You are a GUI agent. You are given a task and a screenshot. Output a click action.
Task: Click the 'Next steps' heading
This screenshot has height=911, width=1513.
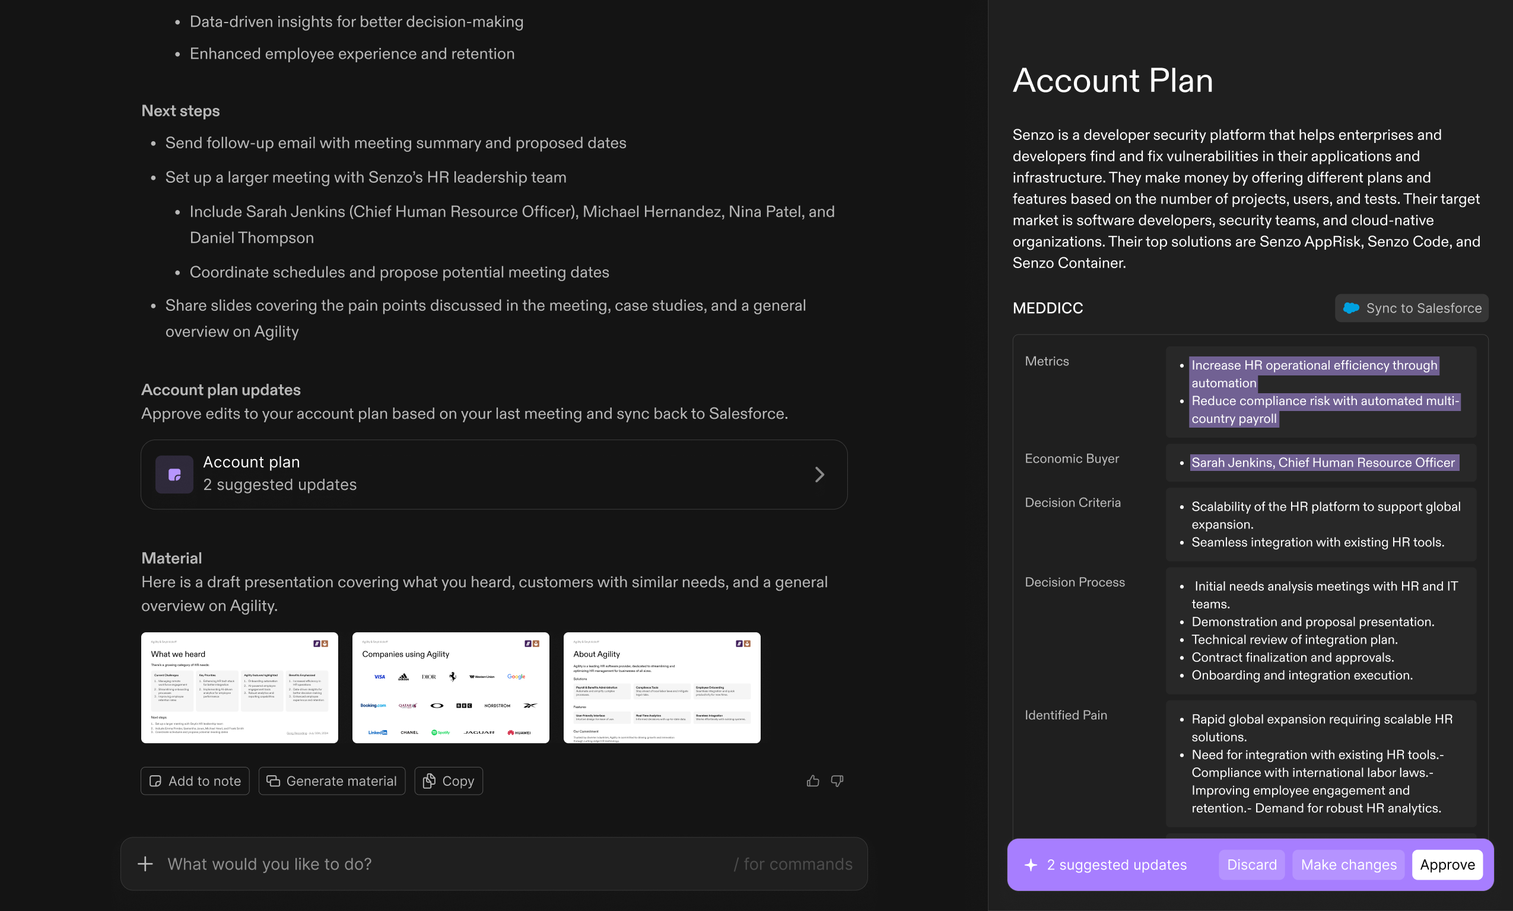(x=180, y=110)
